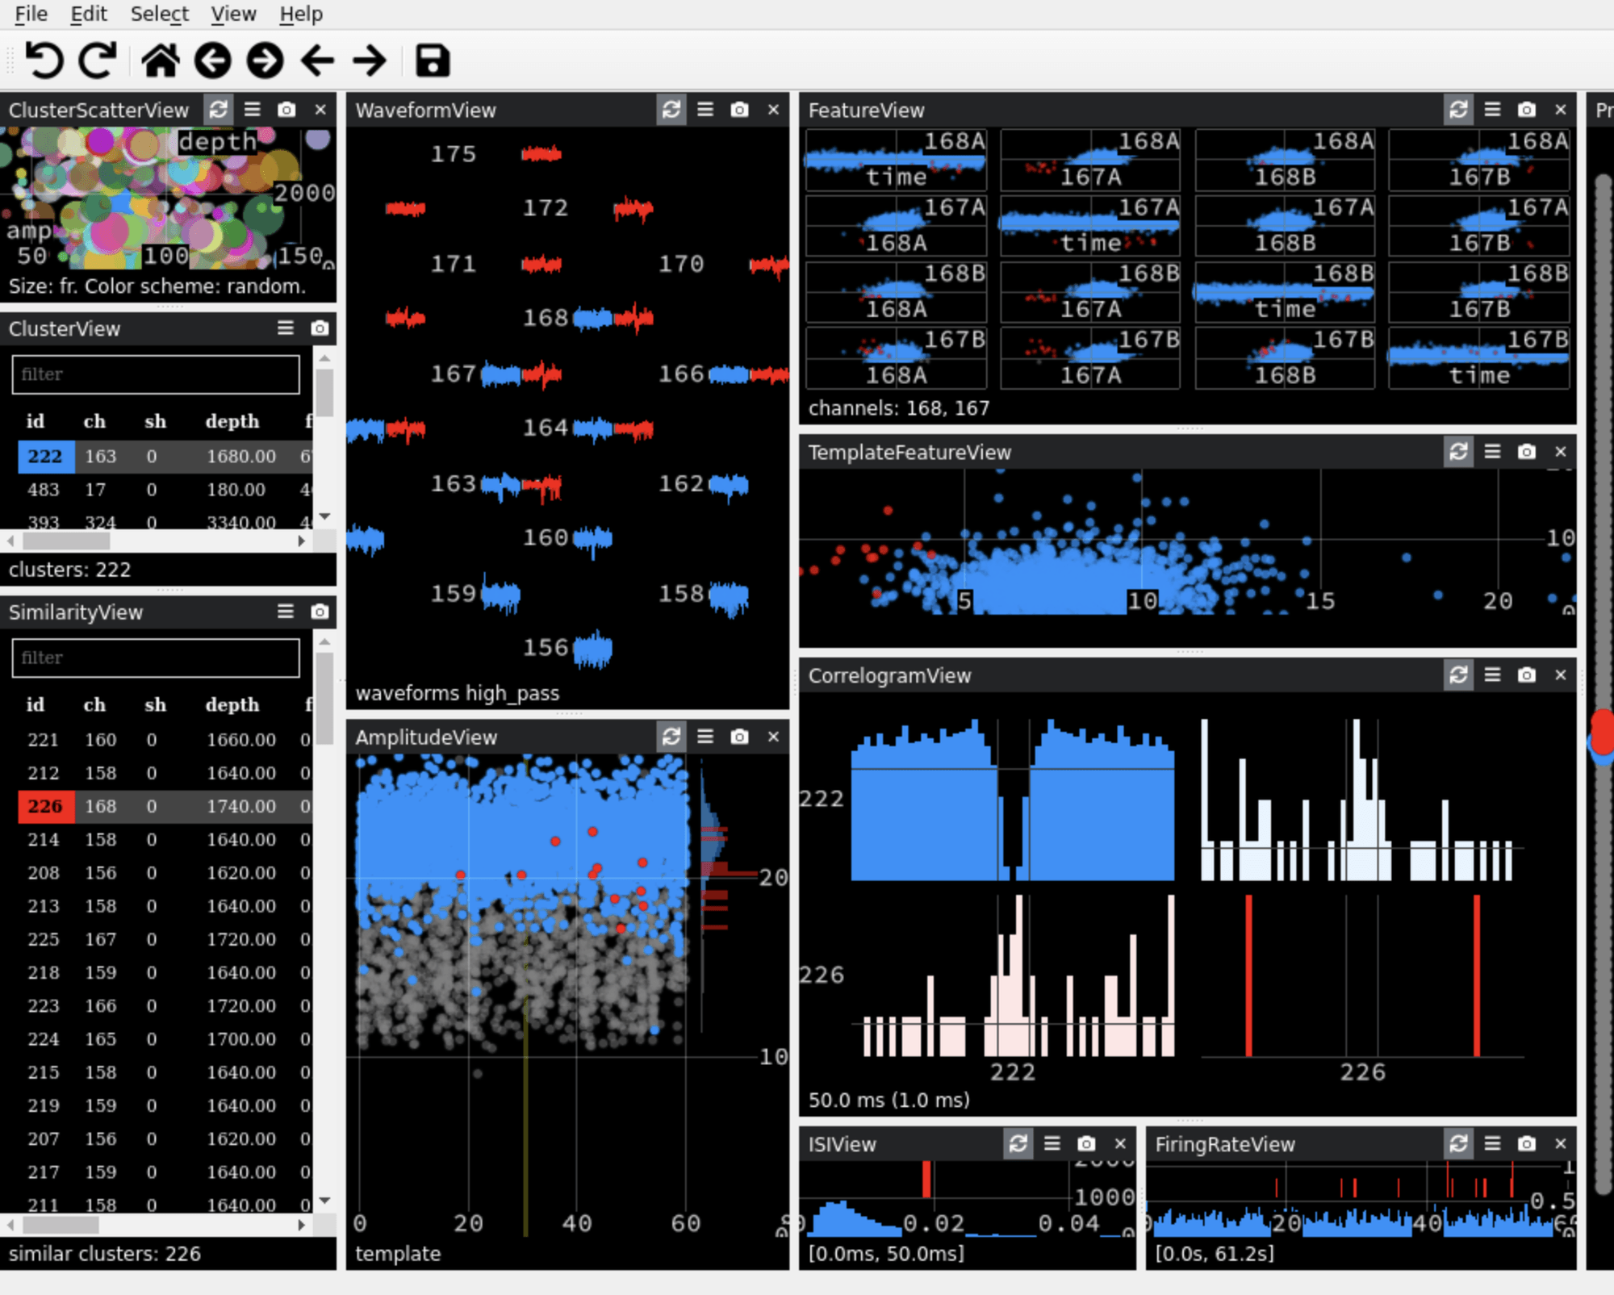Open the FiringRateView hamburger menu
The height and width of the screenshot is (1295, 1614).
tap(1492, 1143)
